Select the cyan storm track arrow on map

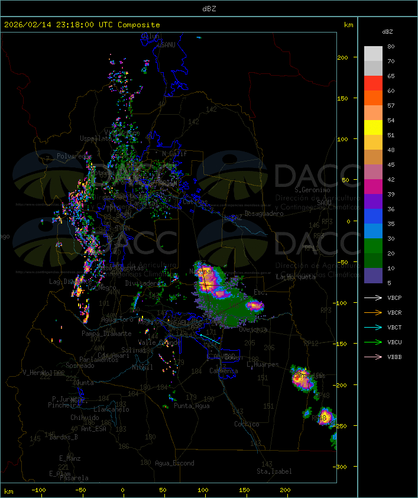point(210,339)
